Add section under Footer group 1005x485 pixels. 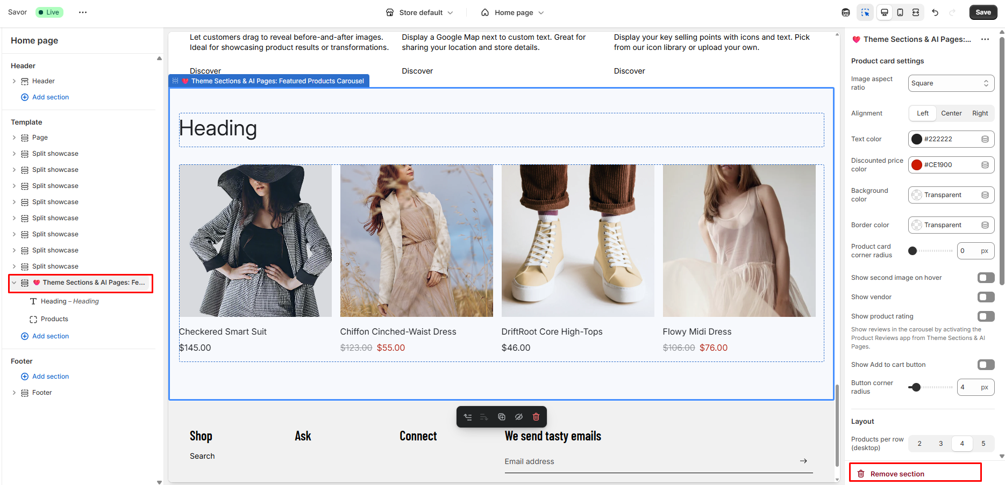click(45, 377)
